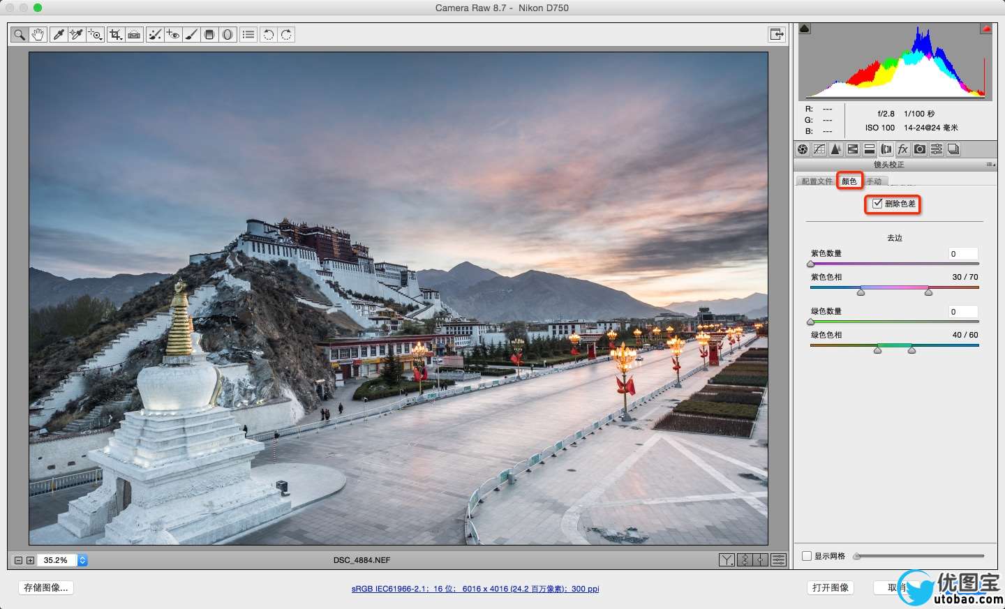Switch to the 配置文件 tab
The width and height of the screenshot is (1005, 609).
(817, 181)
